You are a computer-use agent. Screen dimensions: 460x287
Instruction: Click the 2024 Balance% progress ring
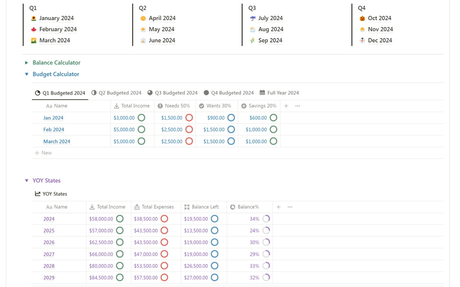[266, 219]
